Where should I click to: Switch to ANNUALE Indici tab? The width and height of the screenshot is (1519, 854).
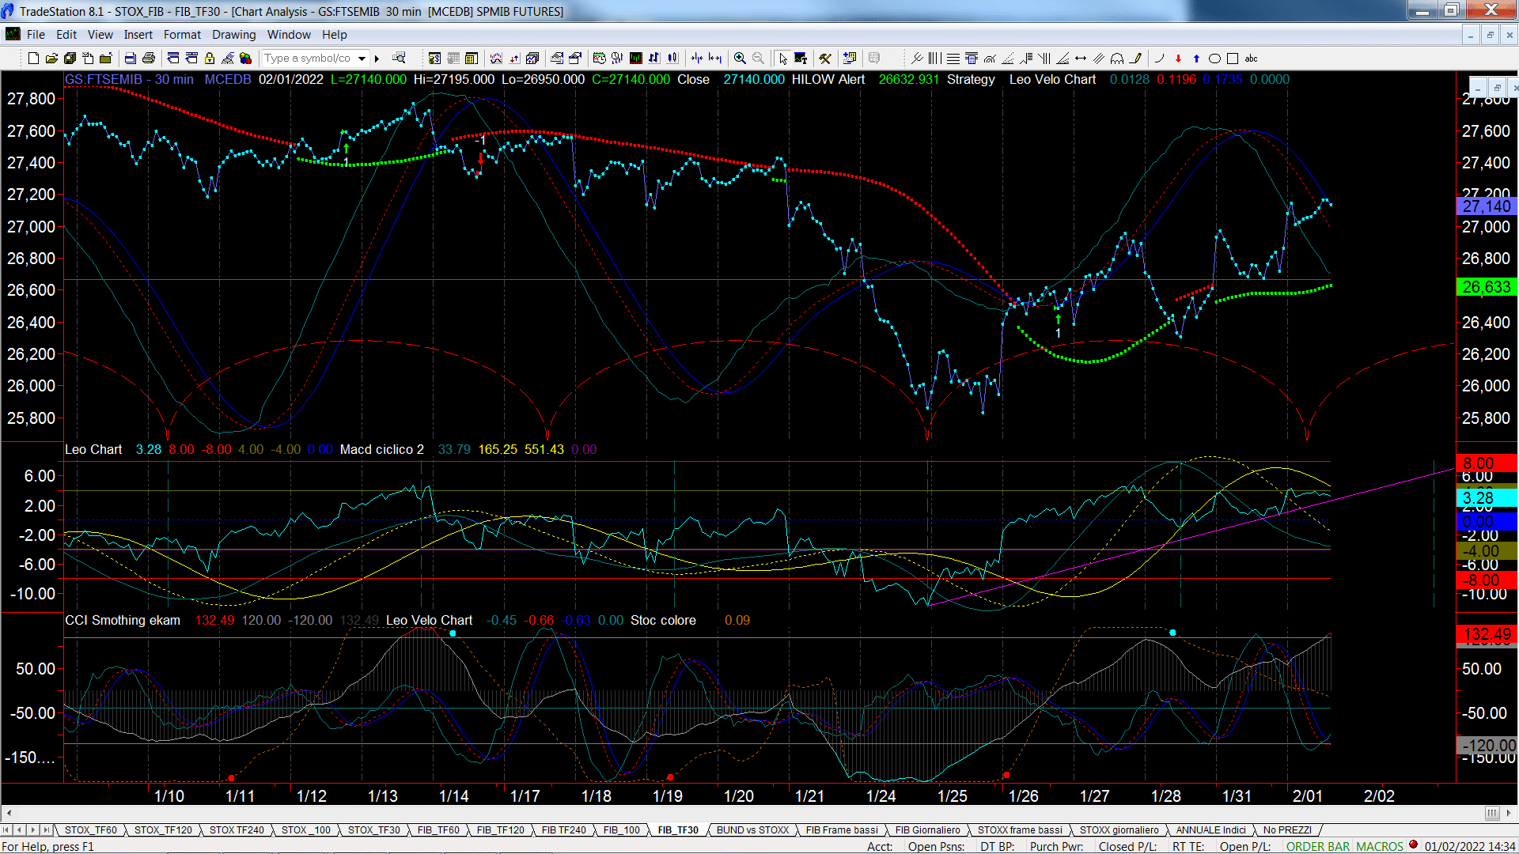click(1210, 830)
